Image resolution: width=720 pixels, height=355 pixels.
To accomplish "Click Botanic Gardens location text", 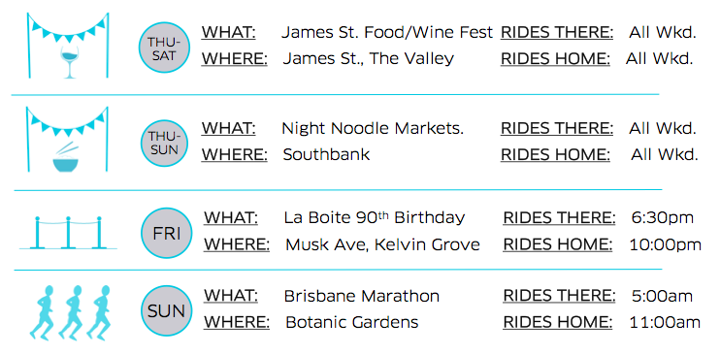I will coord(351,322).
